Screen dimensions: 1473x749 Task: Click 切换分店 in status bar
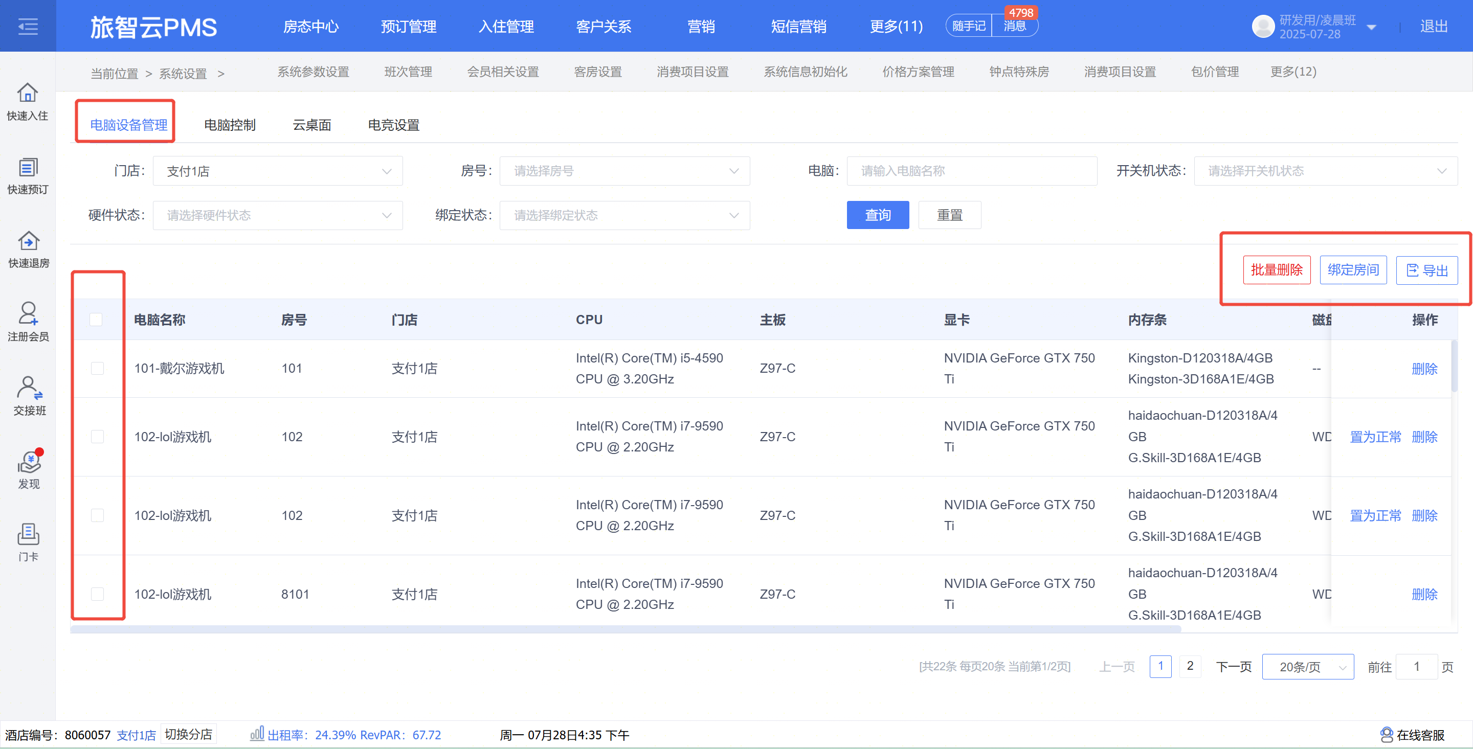click(188, 734)
